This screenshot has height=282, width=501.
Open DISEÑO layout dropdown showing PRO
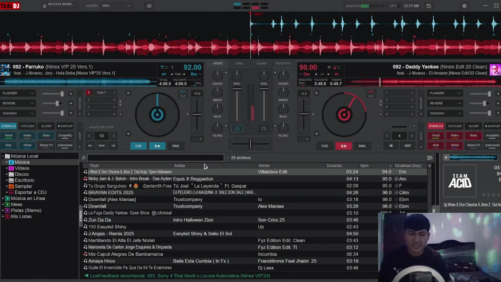tap(116, 6)
